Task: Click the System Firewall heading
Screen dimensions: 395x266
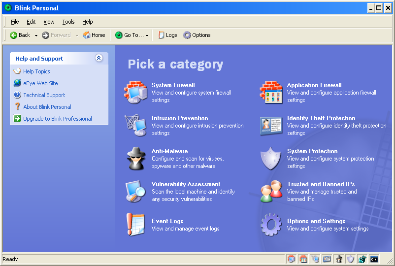Action: pos(173,85)
